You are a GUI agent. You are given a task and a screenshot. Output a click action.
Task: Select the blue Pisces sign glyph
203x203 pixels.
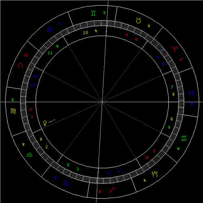(191, 93)
